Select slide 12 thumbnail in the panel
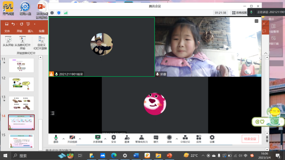Image resolution: width=285 pixels, height=160 pixels. coord(21,84)
